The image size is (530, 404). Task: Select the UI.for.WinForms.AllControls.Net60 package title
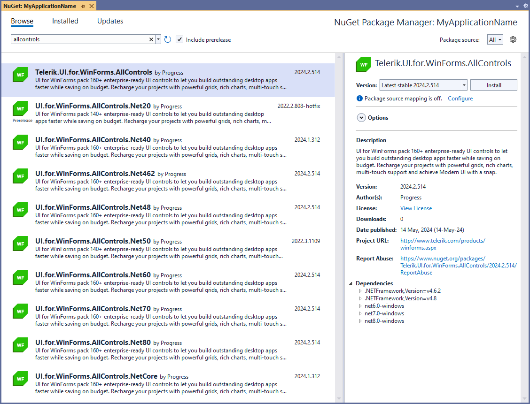pos(93,275)
